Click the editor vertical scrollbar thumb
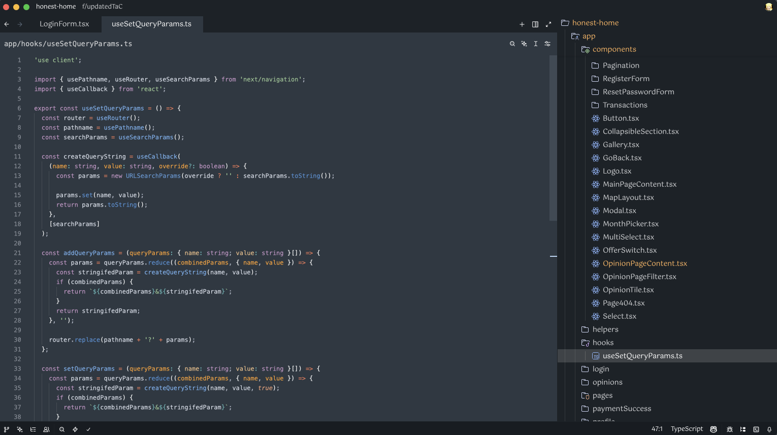 pyautogui.click(x=554, y=138)
